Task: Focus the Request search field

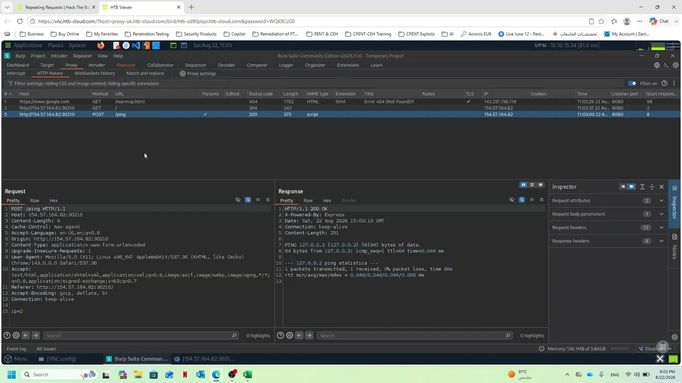Action: [141, 336]
